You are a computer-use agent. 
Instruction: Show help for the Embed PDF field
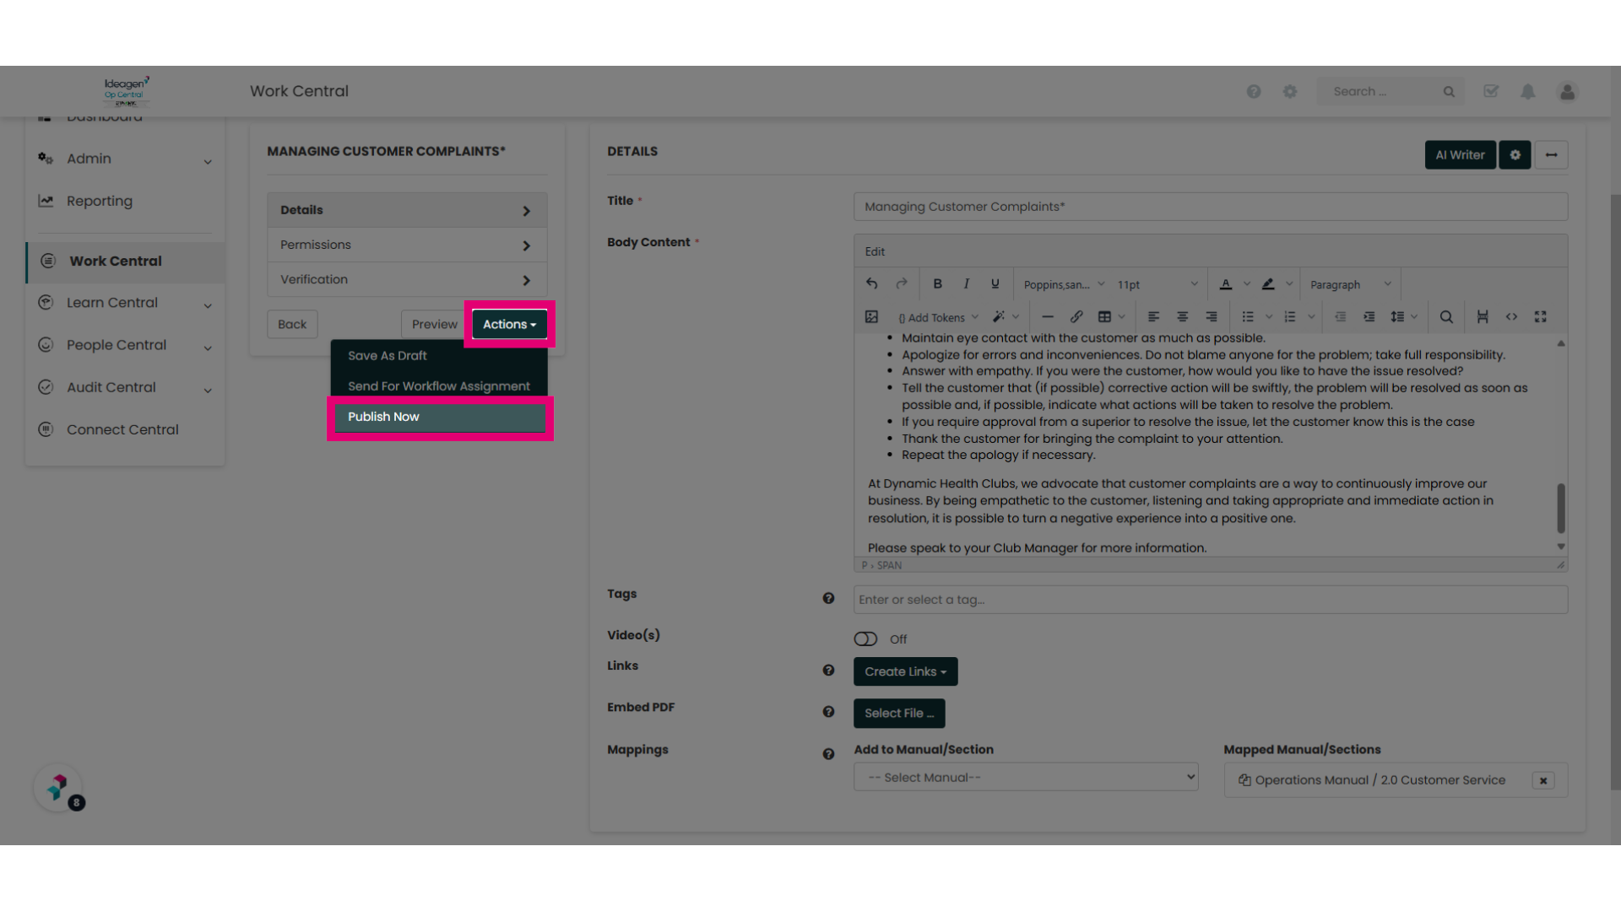(x=828, y=712)
